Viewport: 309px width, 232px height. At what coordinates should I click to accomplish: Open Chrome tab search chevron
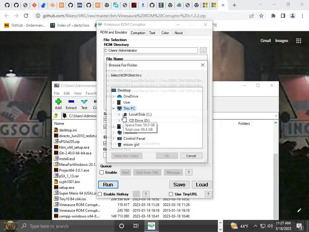pyautogui.click(x=260, y=4)
